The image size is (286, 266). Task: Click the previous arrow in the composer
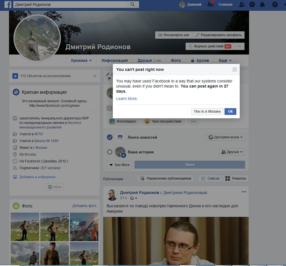(109, 108)
